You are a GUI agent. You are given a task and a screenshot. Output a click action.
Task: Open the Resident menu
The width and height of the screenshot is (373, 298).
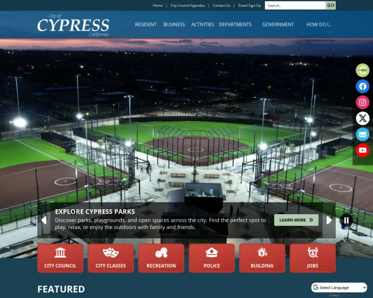pyautogui.click(x=146, y=24)
